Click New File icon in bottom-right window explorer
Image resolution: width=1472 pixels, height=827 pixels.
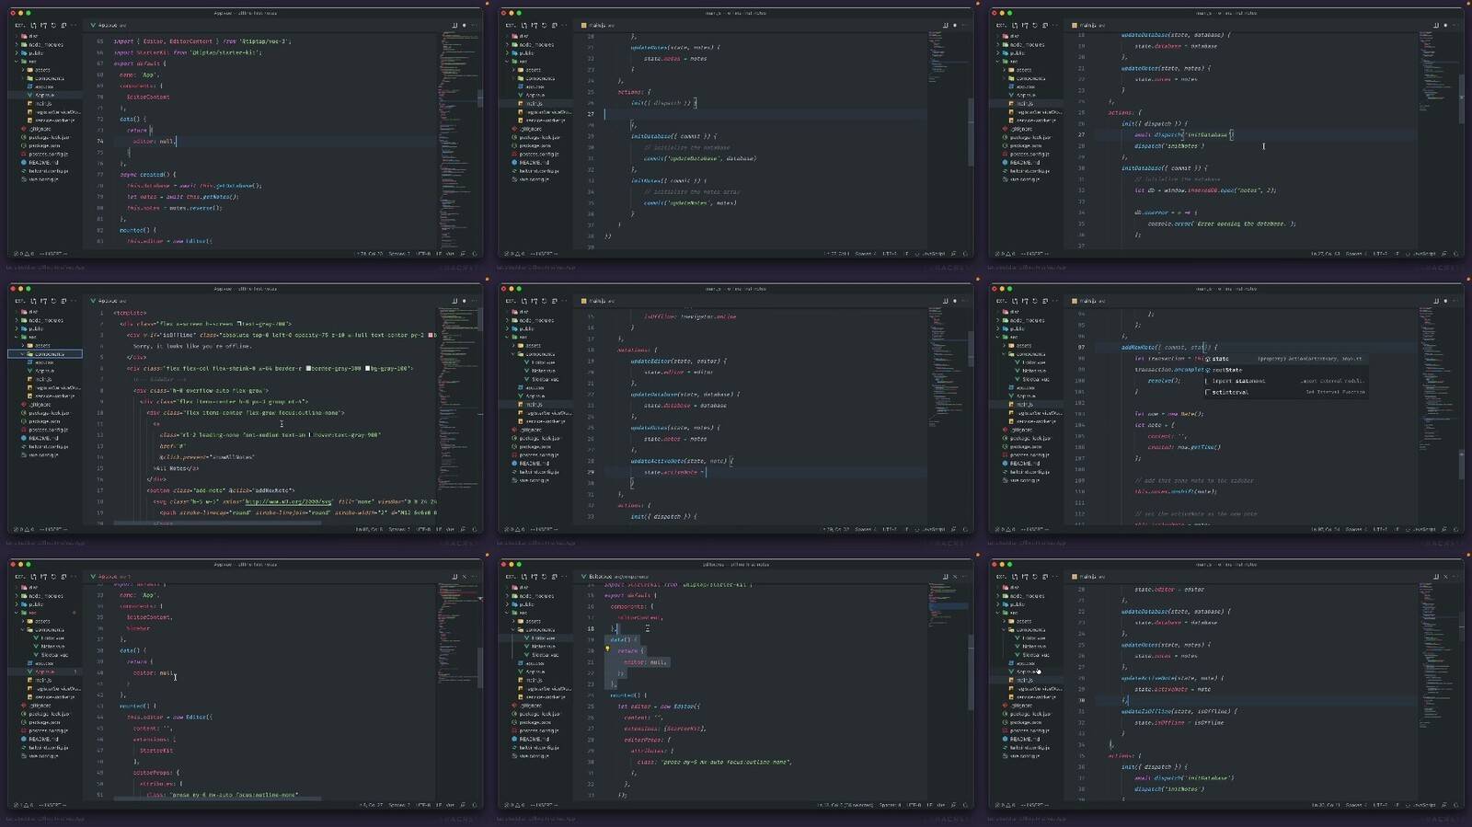[x=1014, y=577]
